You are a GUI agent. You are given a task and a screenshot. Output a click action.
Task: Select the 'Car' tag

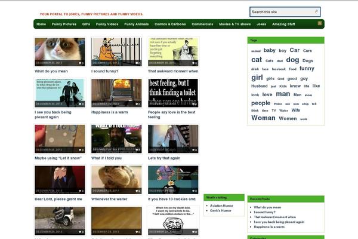point(295,50)
